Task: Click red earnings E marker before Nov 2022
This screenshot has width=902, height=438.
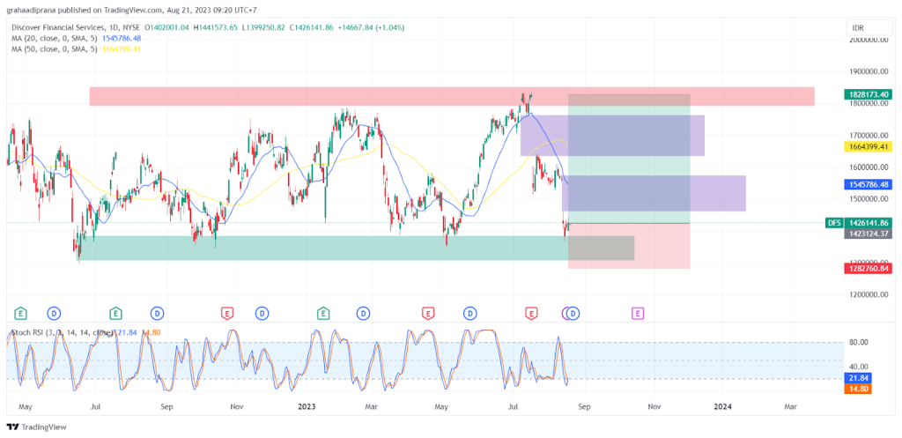Action: 228,313
